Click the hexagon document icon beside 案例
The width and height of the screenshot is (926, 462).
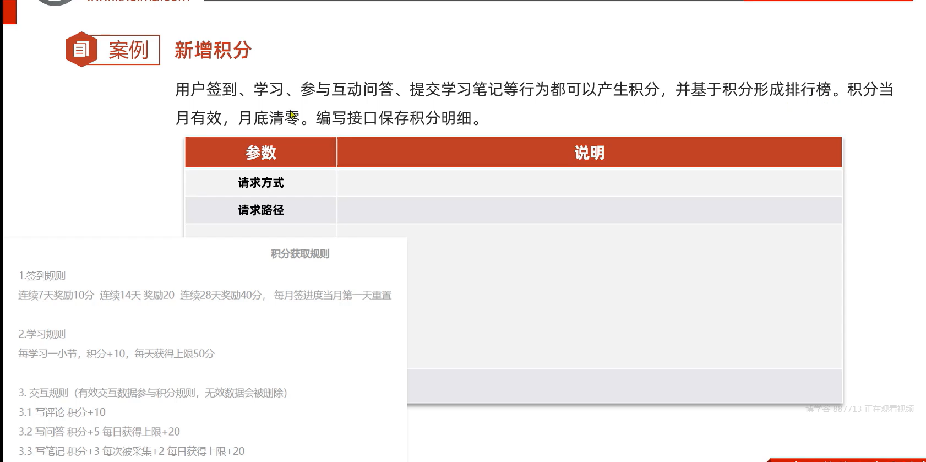[x=81, y=50]
